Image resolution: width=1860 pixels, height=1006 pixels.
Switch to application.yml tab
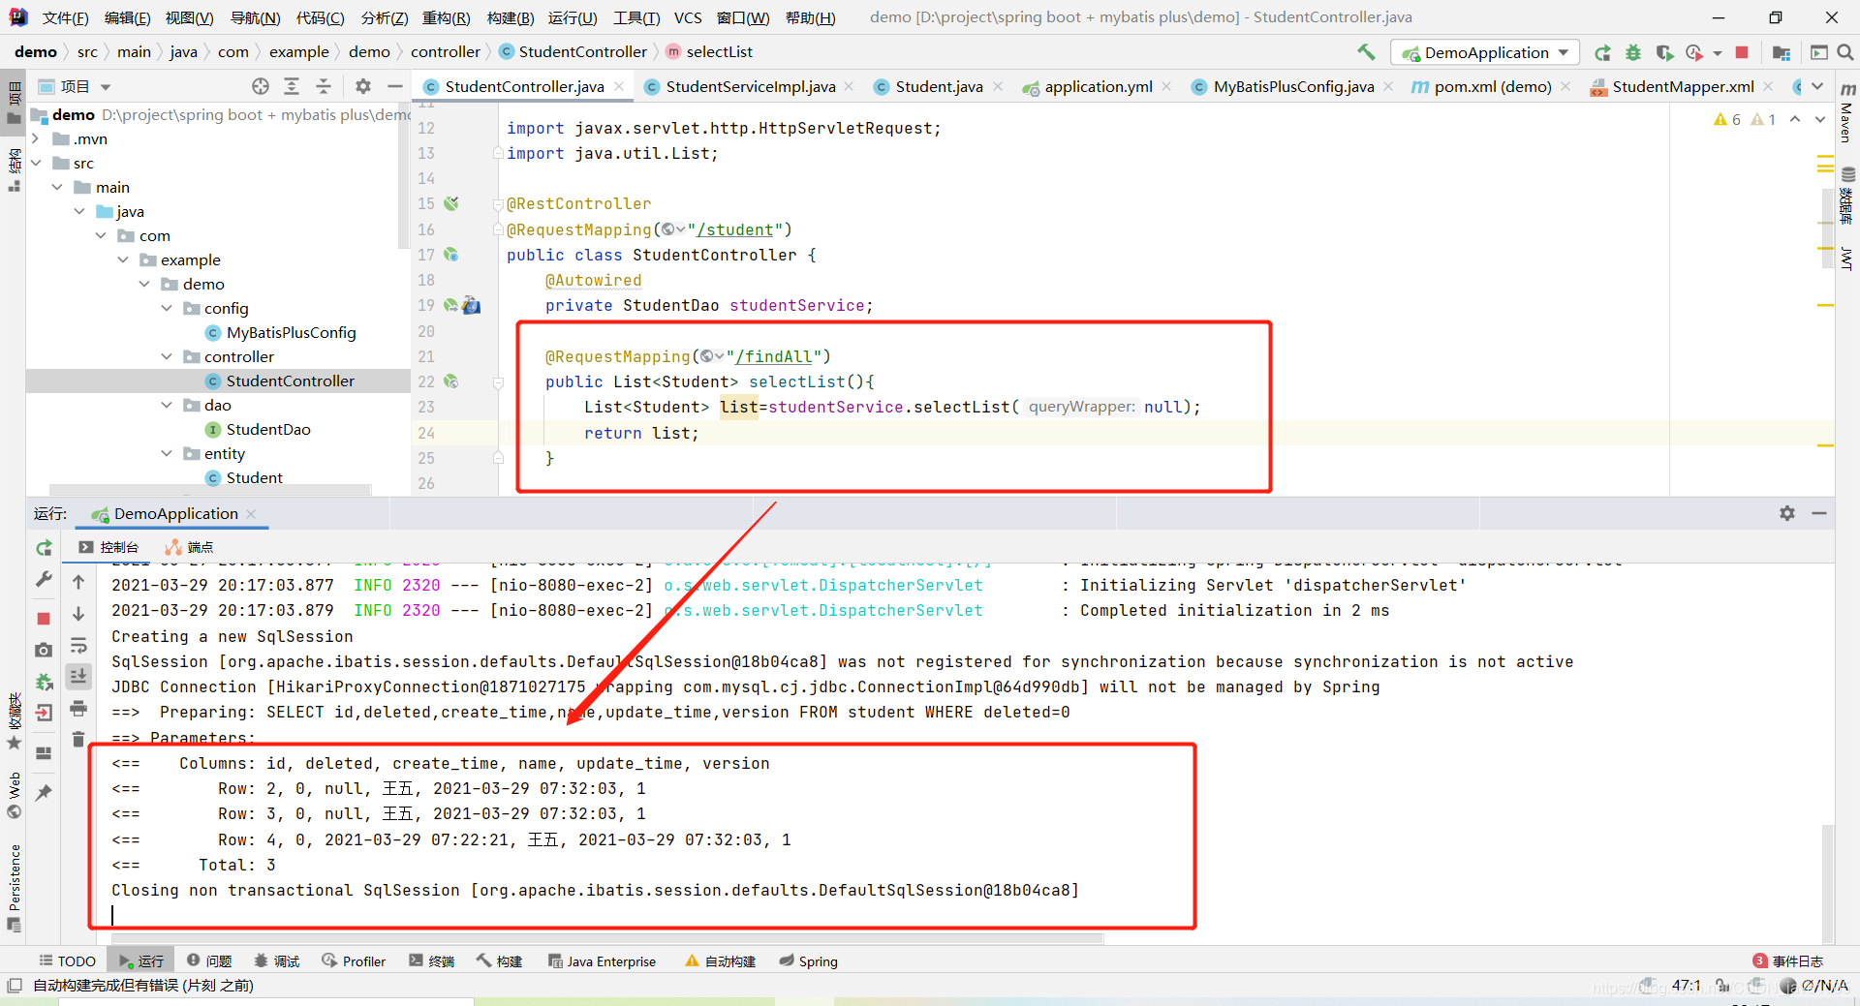(1098, 86)
